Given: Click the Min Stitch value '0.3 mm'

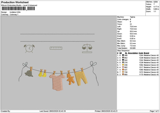Looking at the screenshot, I should tap(133, 43).
